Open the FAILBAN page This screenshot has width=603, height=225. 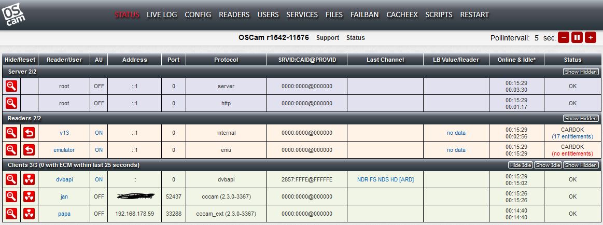click(x=364, y=15)
